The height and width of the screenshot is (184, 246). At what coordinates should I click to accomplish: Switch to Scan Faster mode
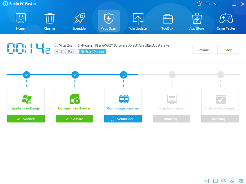pyautogui.click(x=67, y=52)
